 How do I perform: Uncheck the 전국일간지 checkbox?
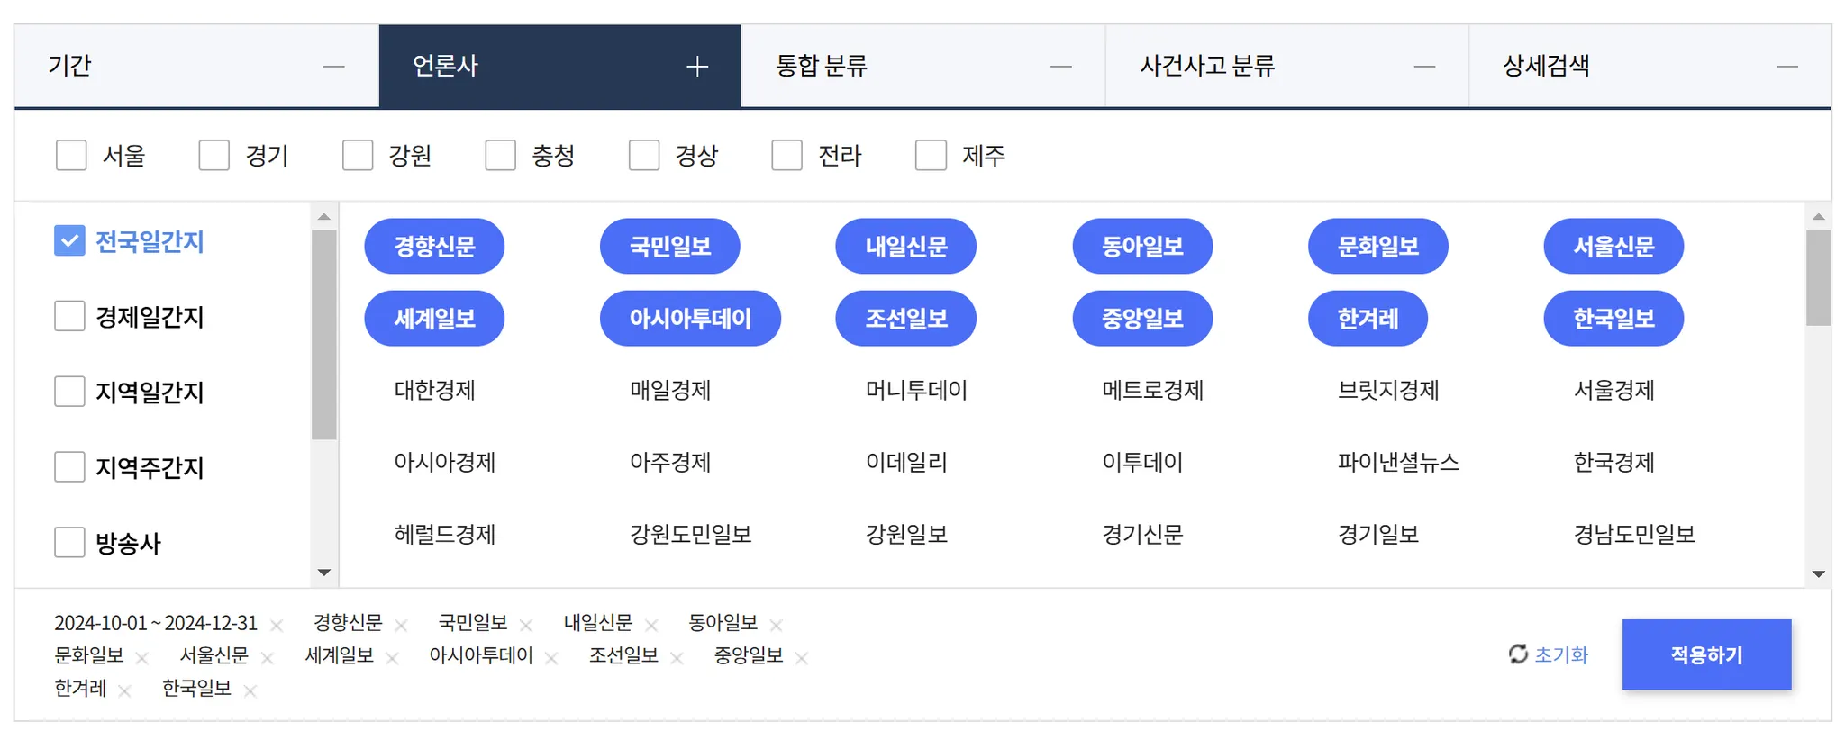[69, 240]
